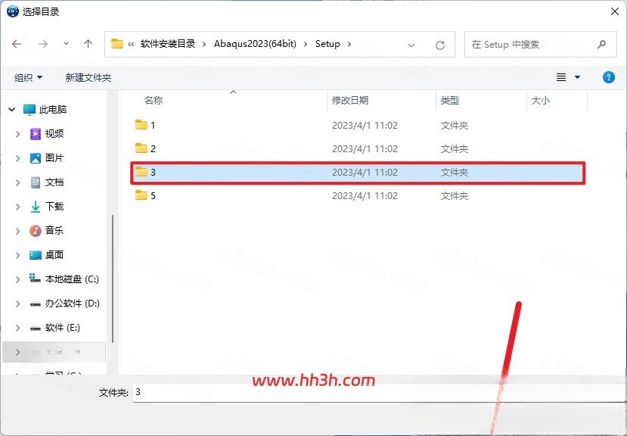Sort by 修改日期 column header
The width and height of the screenshot is (627, 436).
pos(350,100)
